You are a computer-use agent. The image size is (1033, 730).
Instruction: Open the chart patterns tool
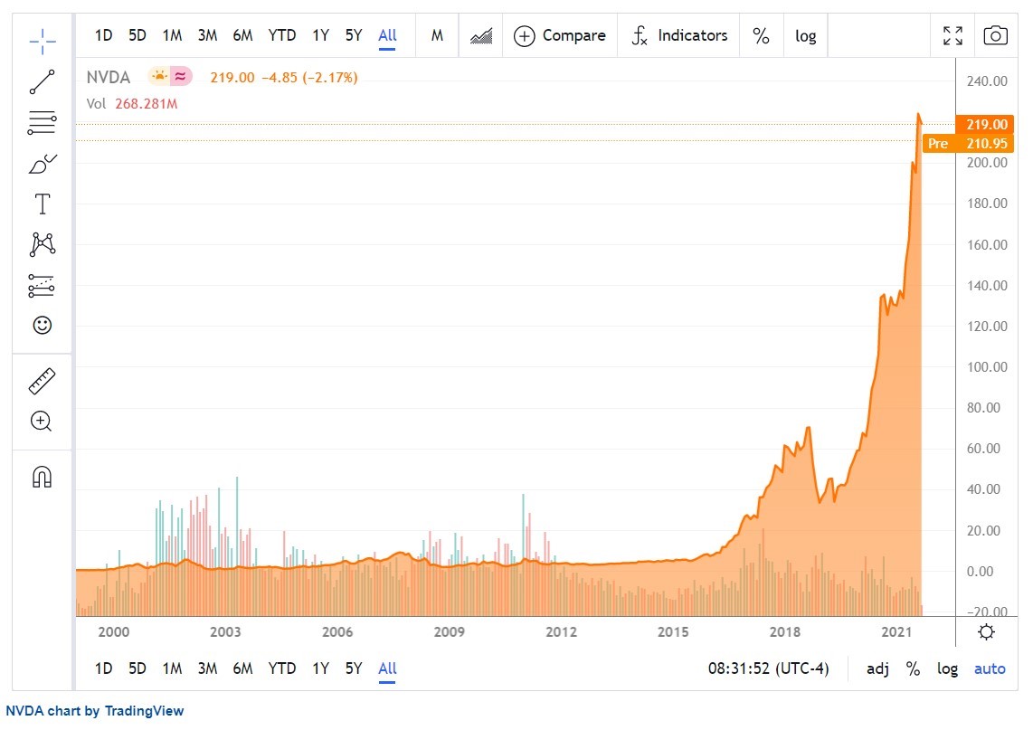click(43, 244)
